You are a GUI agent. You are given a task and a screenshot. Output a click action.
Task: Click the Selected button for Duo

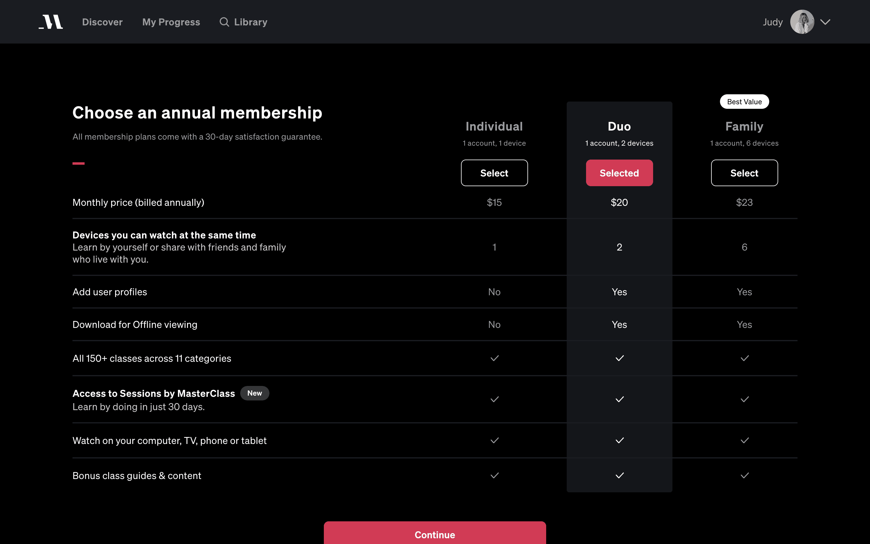[x=619, y=173]
